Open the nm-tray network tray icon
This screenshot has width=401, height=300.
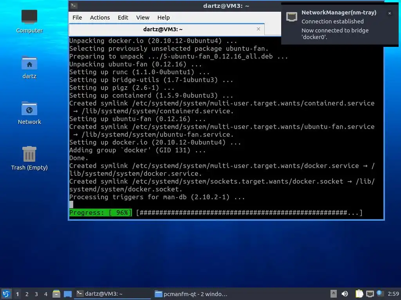tap(370, 294)
